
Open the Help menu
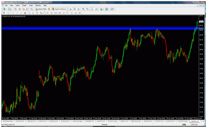click(x=45, y=5)
